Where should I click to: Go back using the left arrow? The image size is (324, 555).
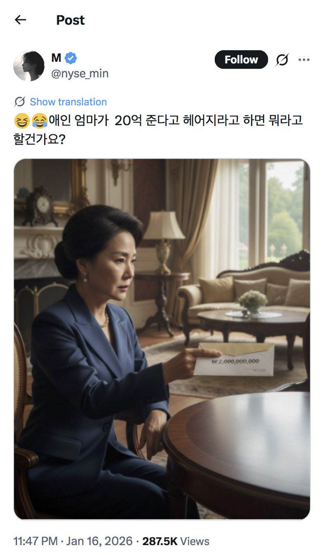20,20
